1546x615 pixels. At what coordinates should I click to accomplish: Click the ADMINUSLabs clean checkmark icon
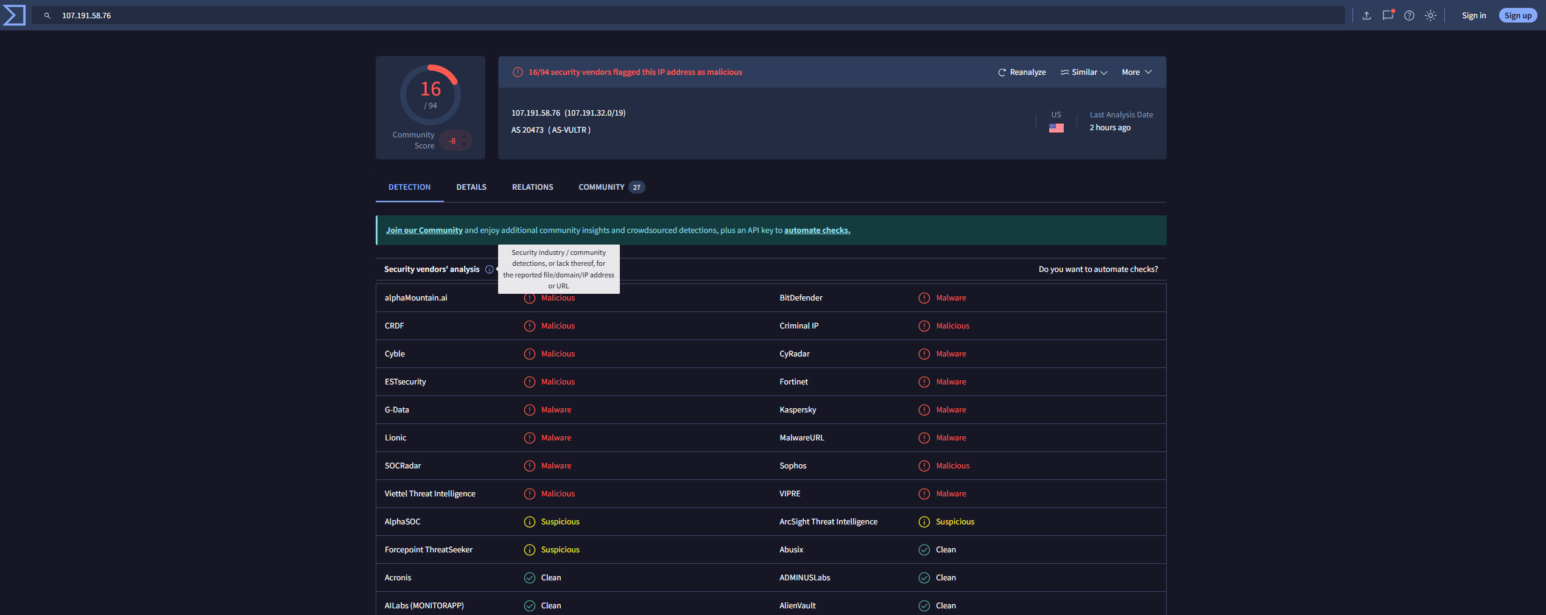[x=924, y=578]
